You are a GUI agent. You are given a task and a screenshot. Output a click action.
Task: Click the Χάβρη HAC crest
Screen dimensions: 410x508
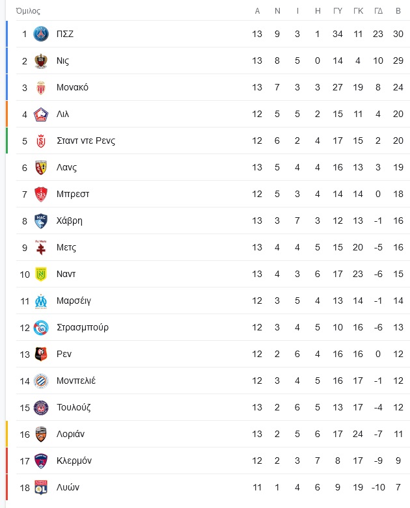click(41, 221)
